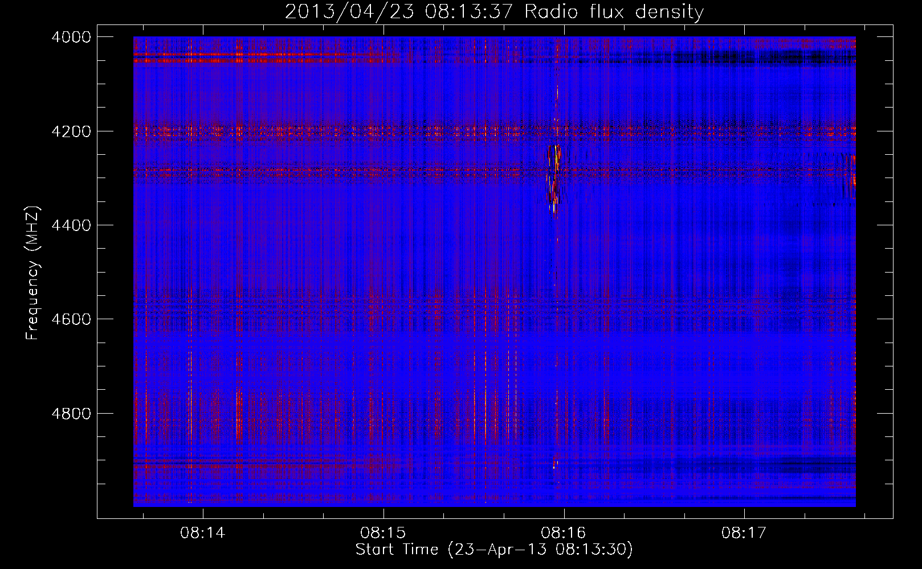
Task: Click the 4400 frequency axis label
Action: (71, 225)
